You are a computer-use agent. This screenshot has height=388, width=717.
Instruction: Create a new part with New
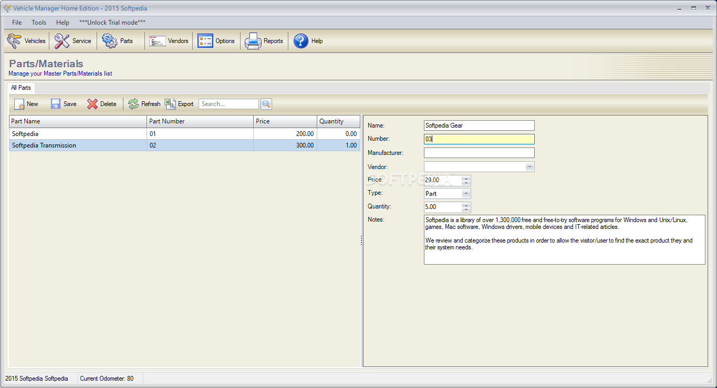point(26,104)
